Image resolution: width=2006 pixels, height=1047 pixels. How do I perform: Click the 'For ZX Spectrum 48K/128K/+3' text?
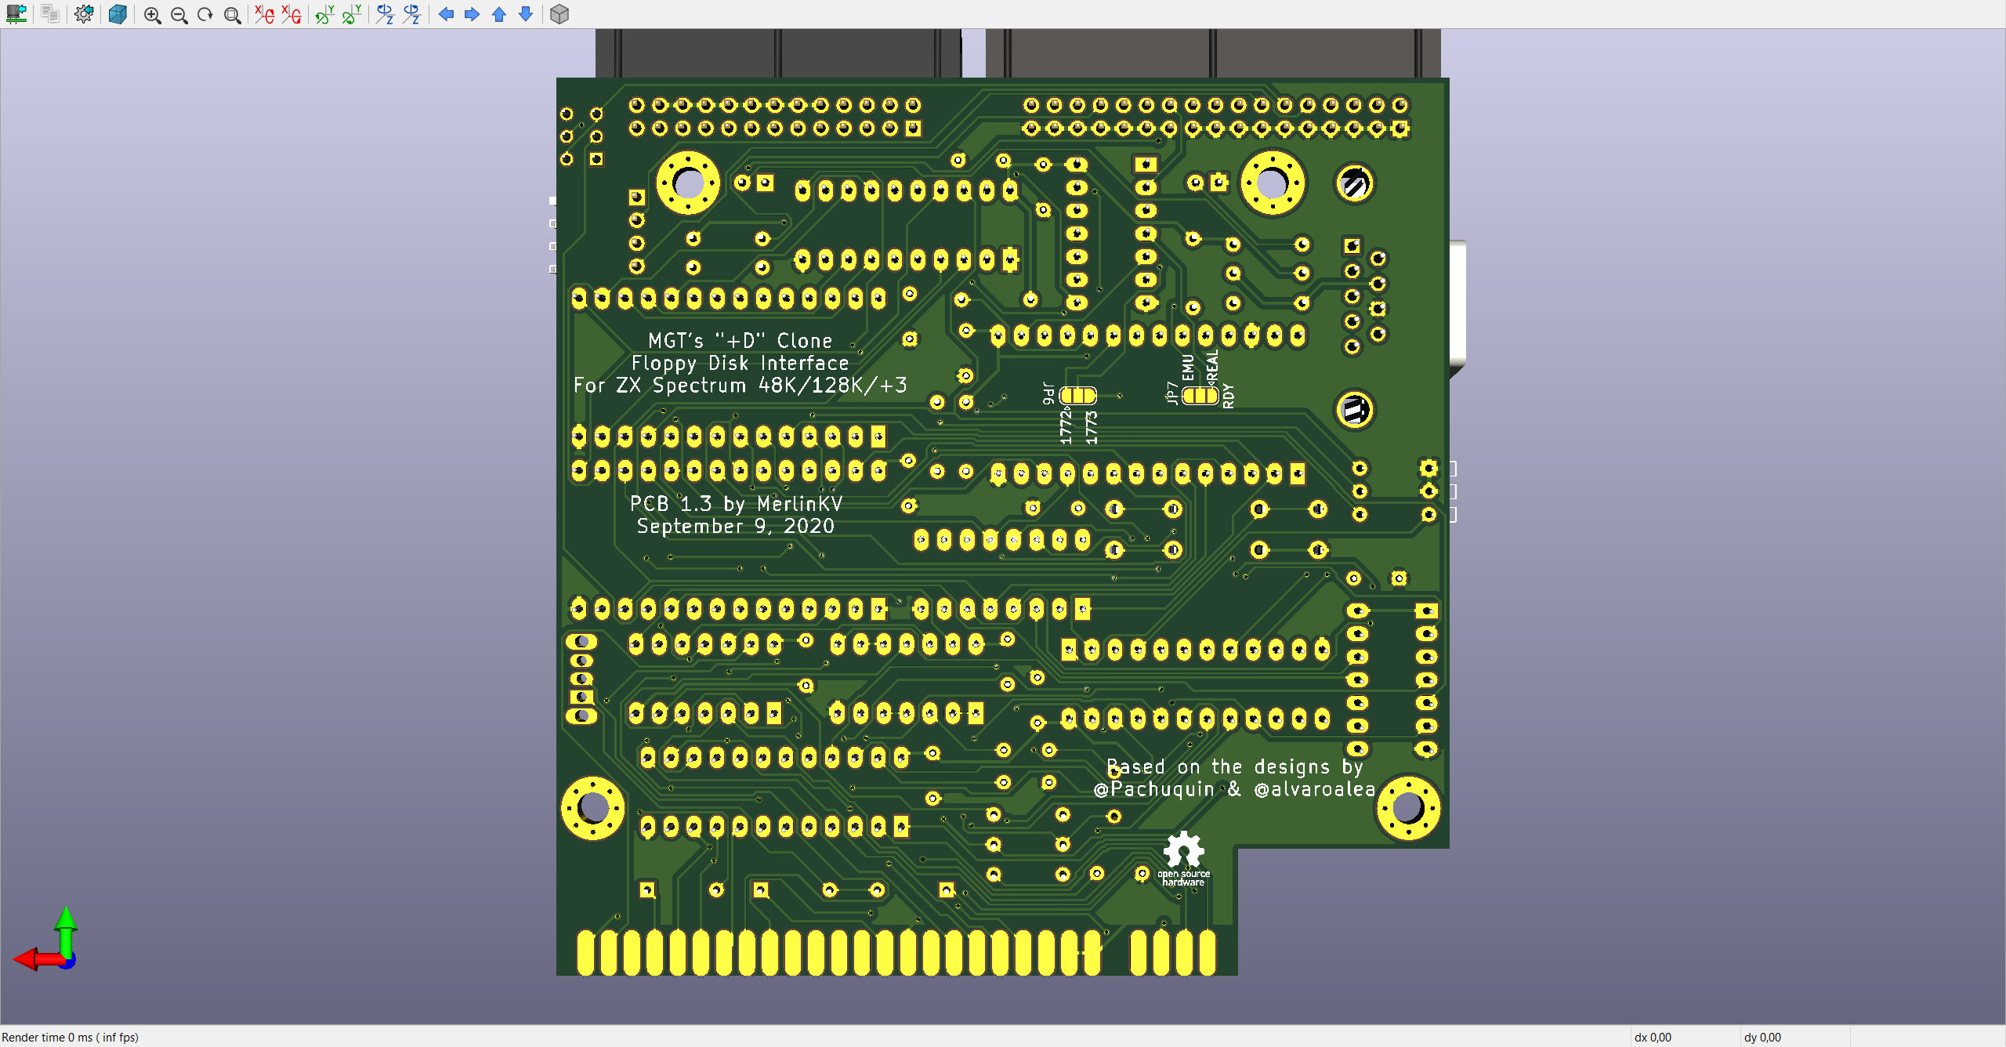pos(740,385)
